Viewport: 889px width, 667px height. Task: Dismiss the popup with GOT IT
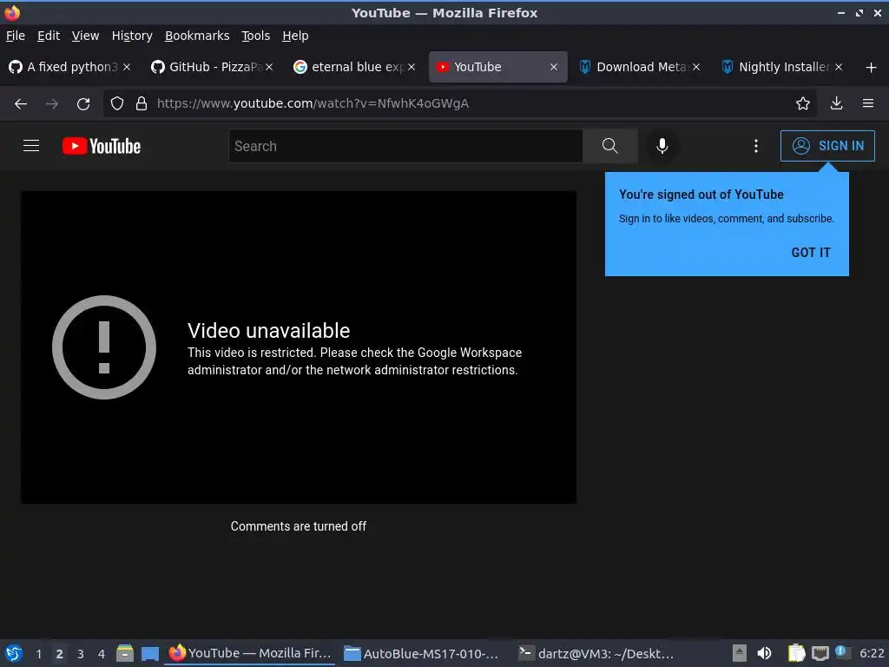click(x=810, y=253)
